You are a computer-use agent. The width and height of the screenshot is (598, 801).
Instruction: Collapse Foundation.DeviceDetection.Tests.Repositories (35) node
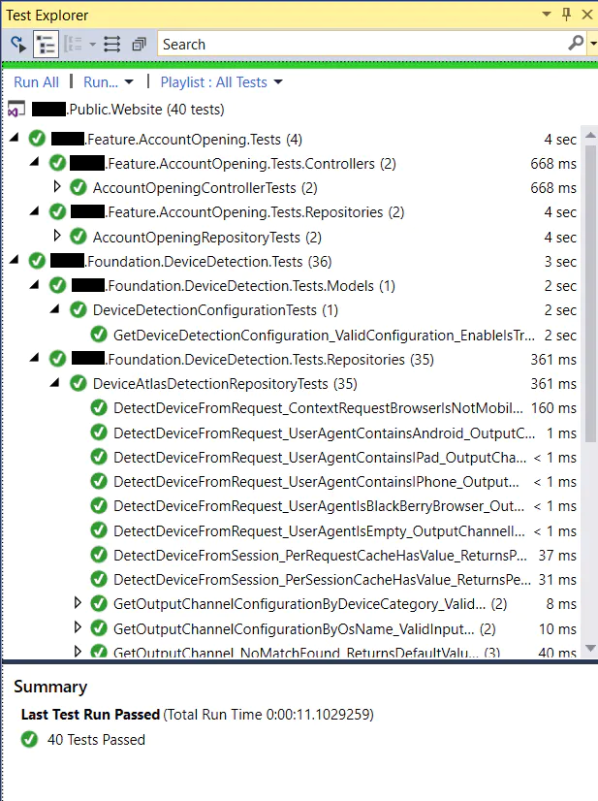(35, 358)
